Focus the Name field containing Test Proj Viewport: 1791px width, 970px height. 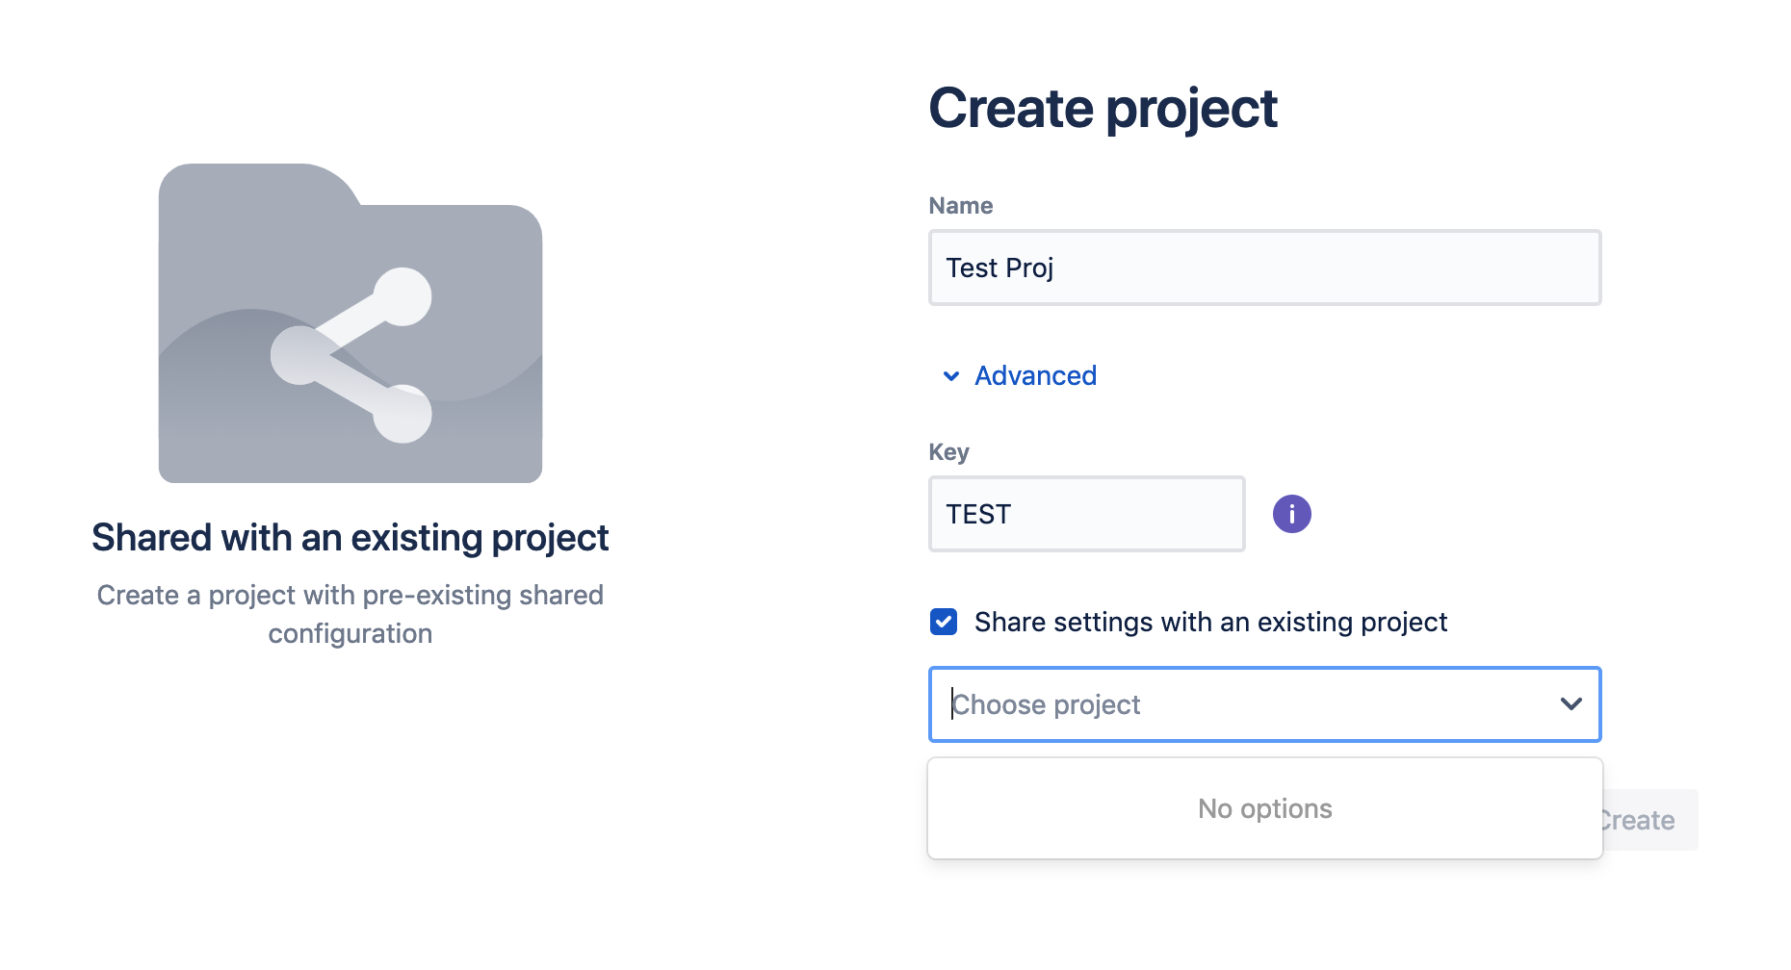[x=1264, y=268]
